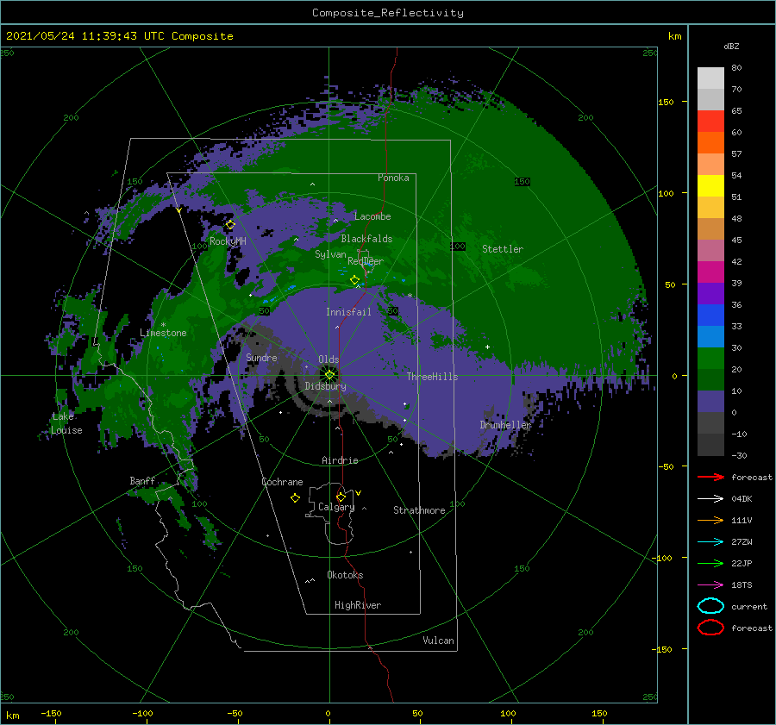Click the ThreeHills city label
Screen dimensions: 776x725
pos(432,377)
